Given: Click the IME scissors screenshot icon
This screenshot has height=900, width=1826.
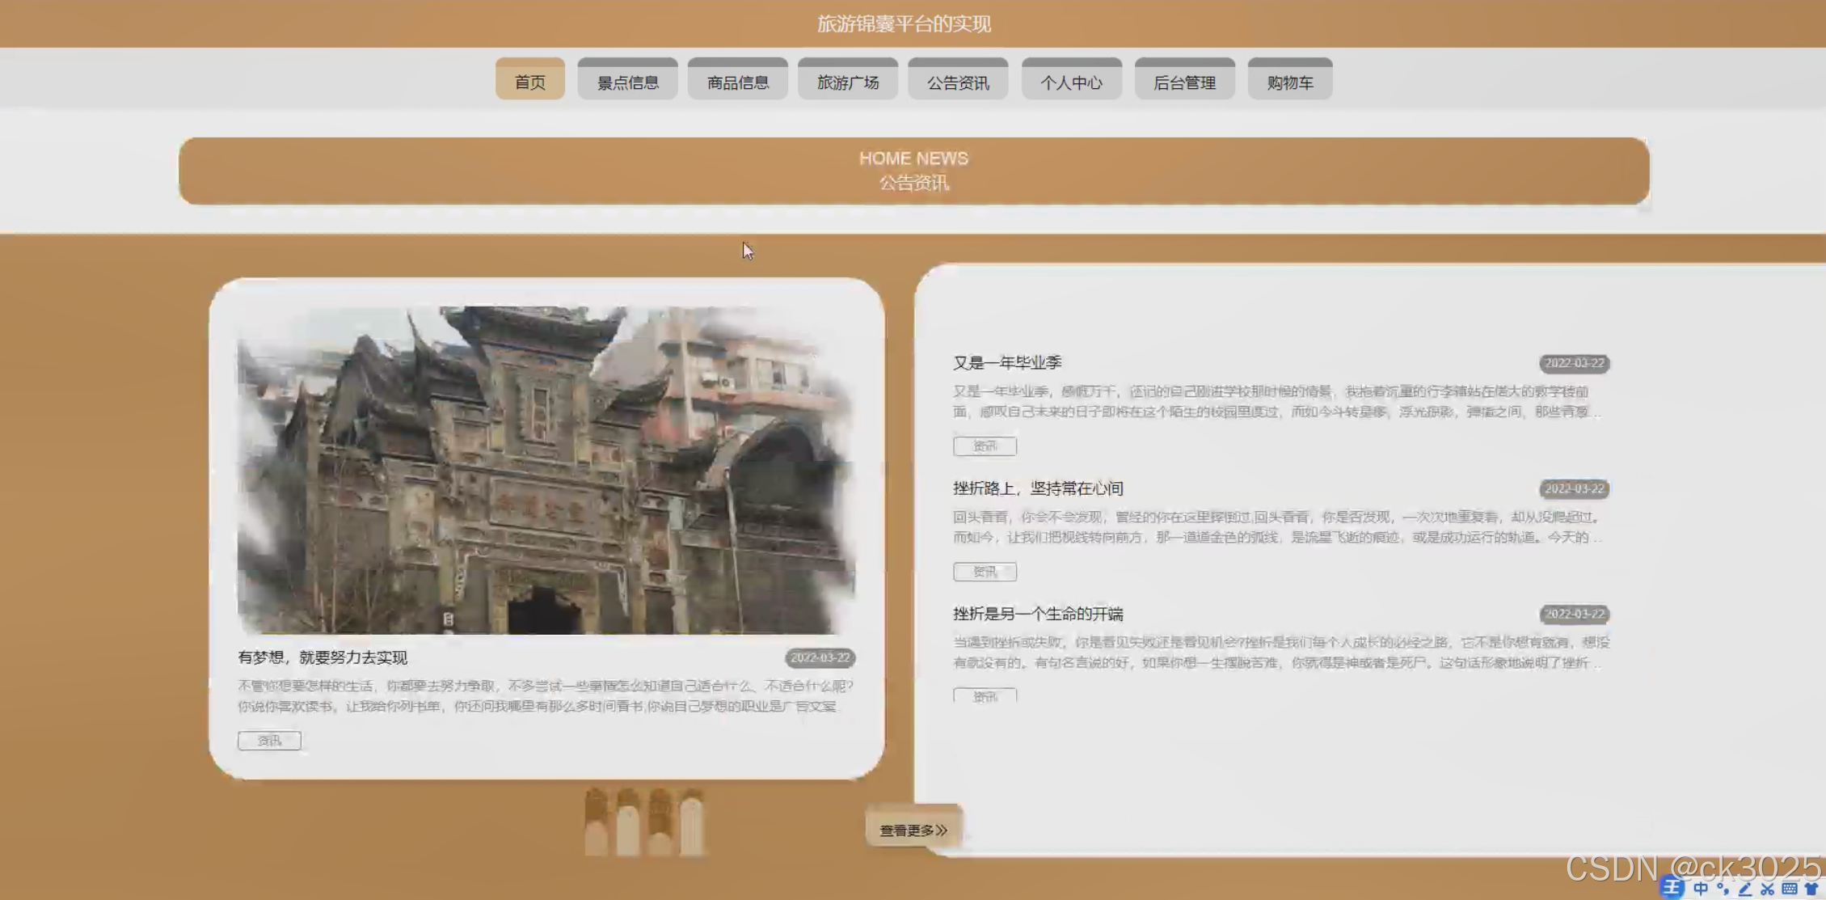Looking at the screenshot, I should (x=1767, y=889).
